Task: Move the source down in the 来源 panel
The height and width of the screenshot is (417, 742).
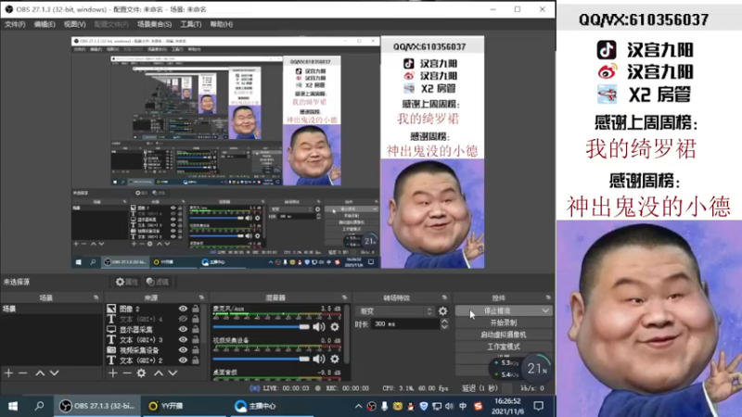Action: point(173,373)
